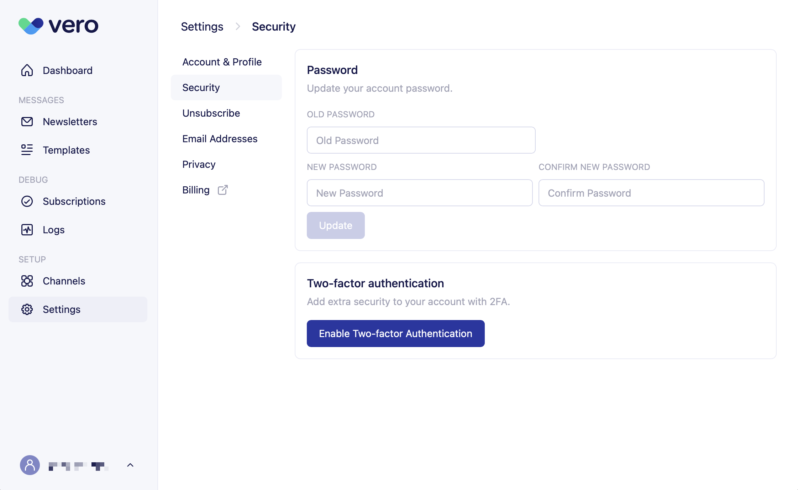
Task: Collapse the account menu chevron
Action: coord(130,465)
